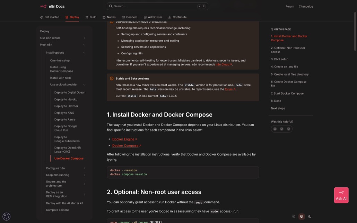Focus the Search input field

pos(157,6)
